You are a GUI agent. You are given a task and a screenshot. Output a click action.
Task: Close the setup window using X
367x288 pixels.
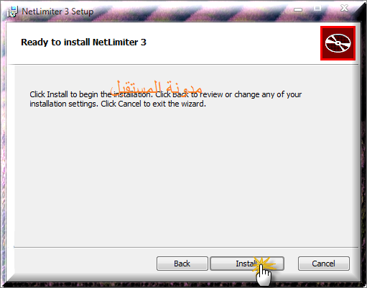tap(344, 8)
